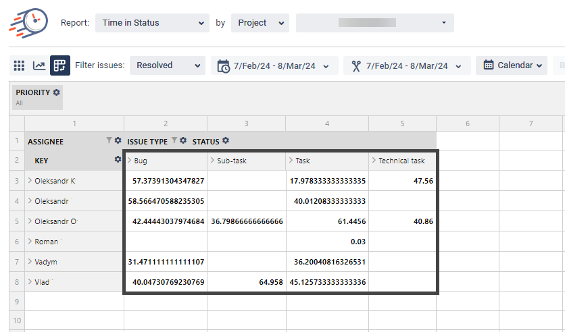Select the Vlad Sub-task cell 64.958
Screen dimensions: 565x332
coord(246,282)
